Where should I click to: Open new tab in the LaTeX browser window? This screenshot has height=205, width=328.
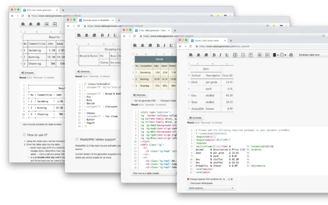[x=231, y=41]
